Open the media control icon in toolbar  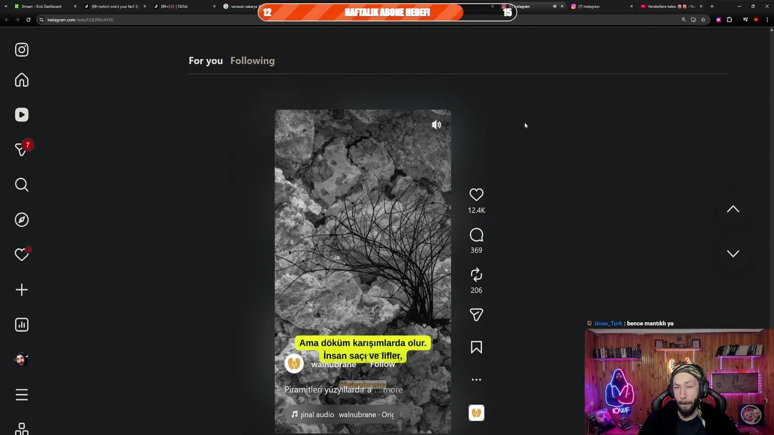(x=745, y=19)
